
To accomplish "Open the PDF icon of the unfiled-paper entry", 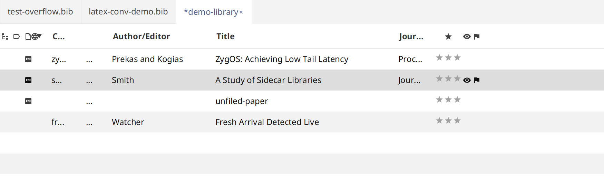I will click(x=28, y=101).
